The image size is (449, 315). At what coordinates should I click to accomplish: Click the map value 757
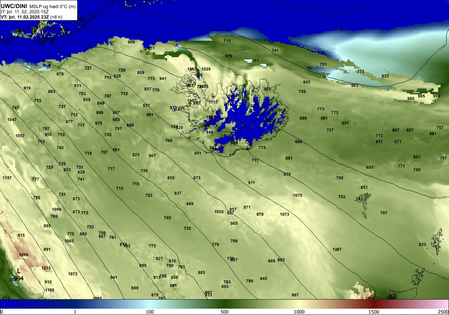[440, 128]
